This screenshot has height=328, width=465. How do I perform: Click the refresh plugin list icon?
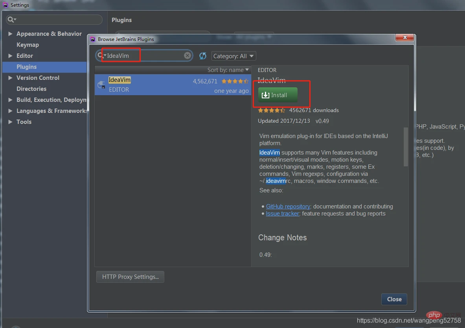click(203, 56)
